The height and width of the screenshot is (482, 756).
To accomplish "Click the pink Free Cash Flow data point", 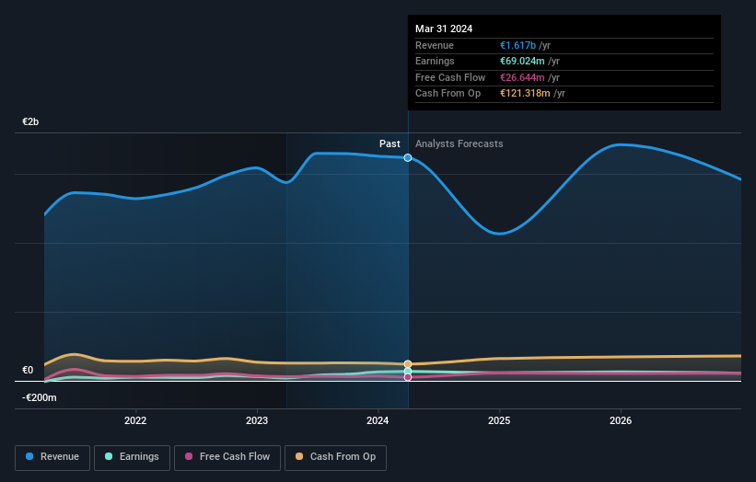I will [408, 377].
